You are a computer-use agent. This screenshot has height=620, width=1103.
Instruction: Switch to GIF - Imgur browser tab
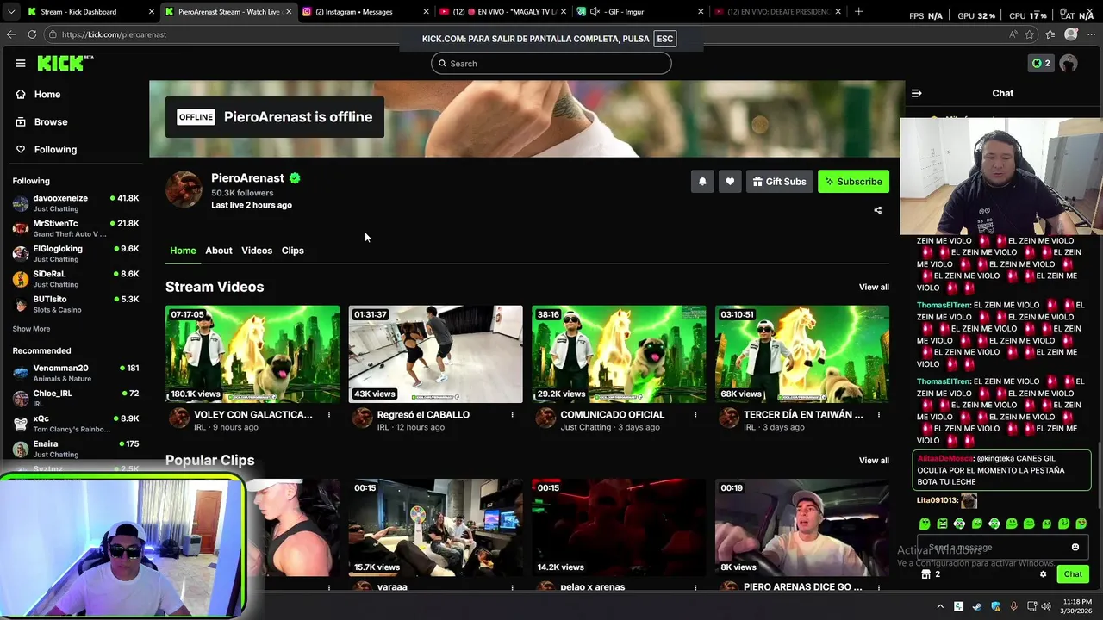(x=639, y=12)
